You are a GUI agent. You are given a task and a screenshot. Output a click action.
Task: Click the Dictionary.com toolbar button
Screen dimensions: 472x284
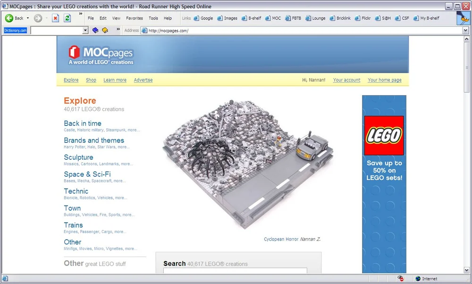[16, 30]
